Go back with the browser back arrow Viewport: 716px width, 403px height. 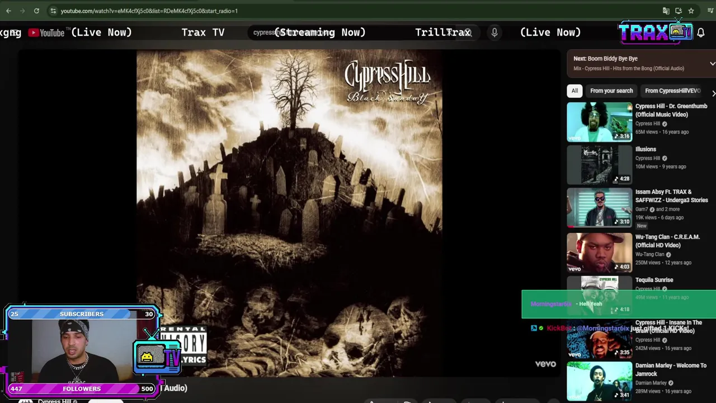8,11
